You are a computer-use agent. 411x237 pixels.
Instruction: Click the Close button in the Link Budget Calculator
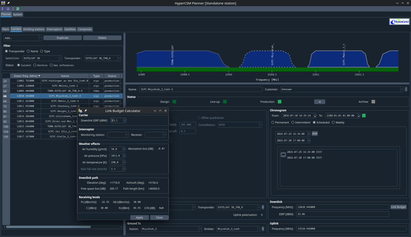pos(159,218)
